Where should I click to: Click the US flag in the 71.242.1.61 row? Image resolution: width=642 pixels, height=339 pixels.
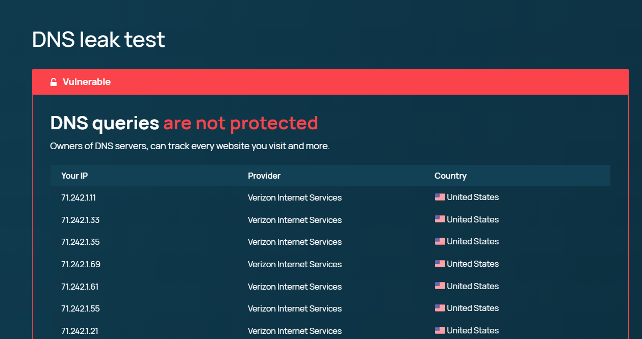tap(440, 286)
